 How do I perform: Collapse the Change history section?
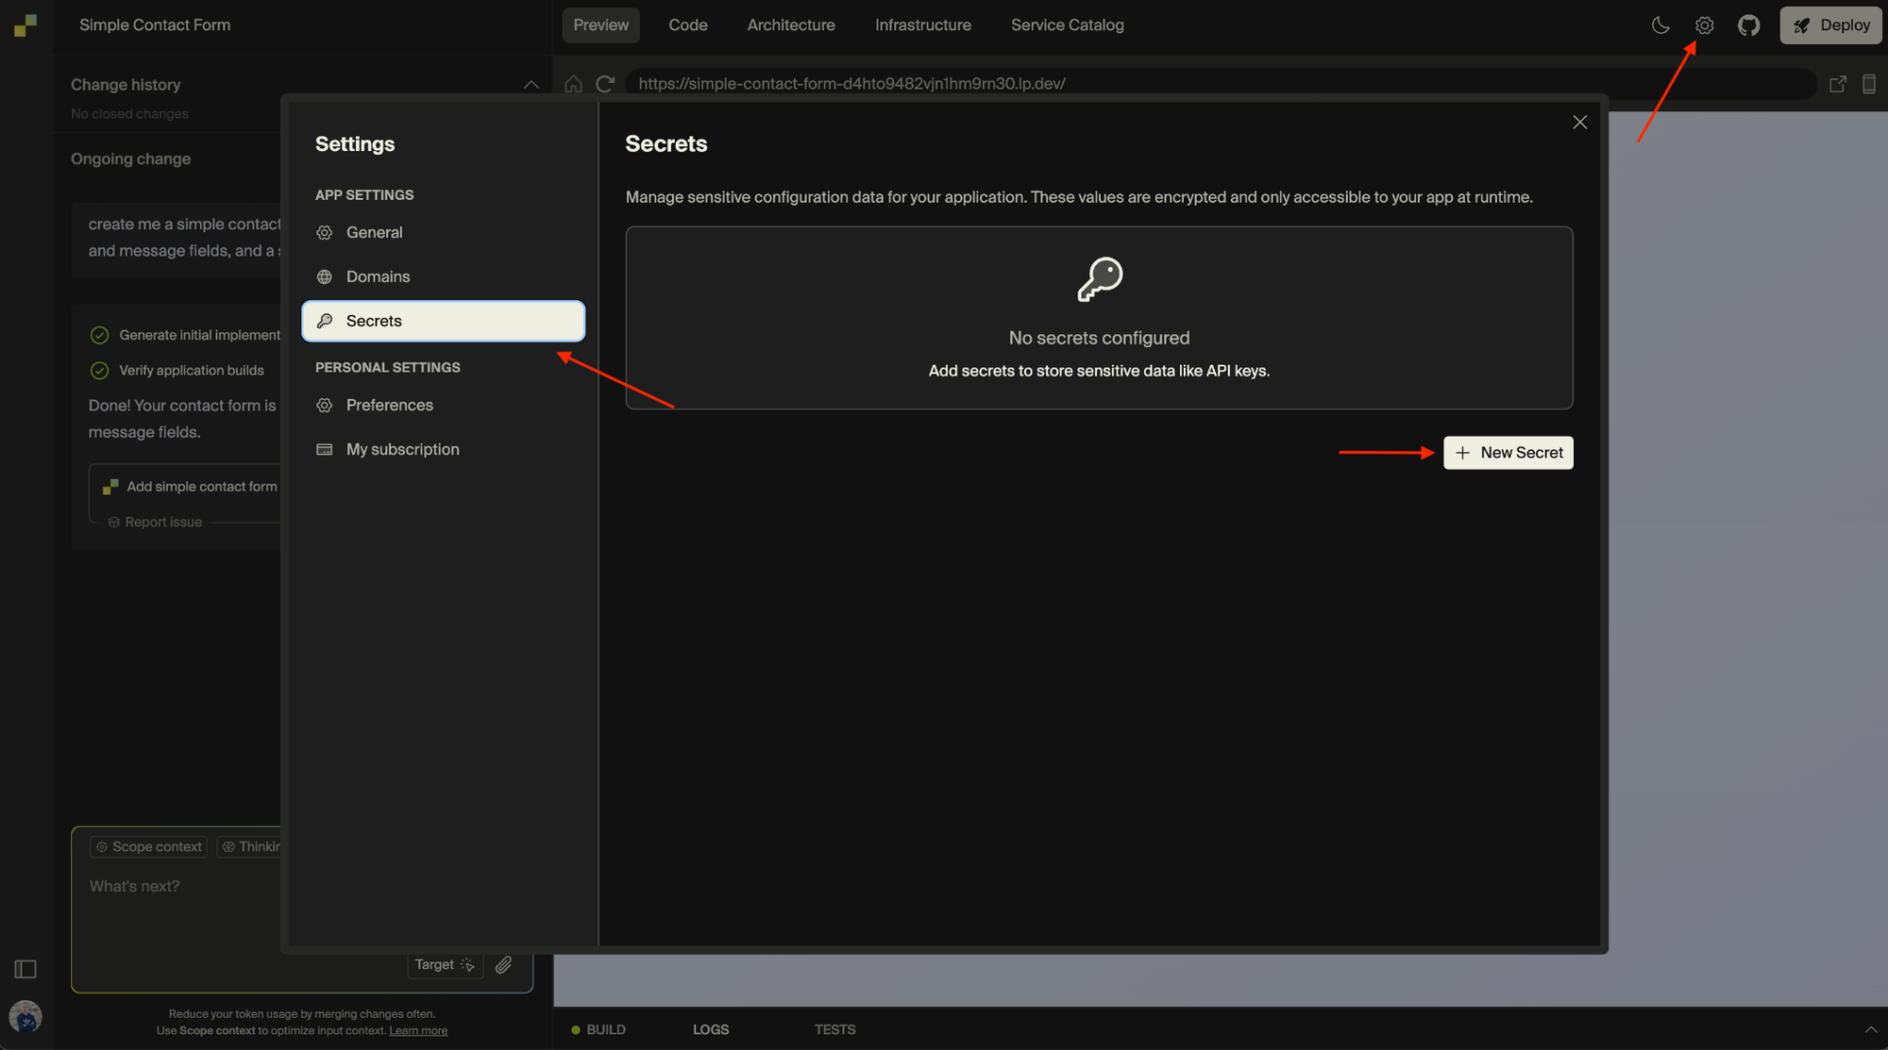click(x=531, y=85)
